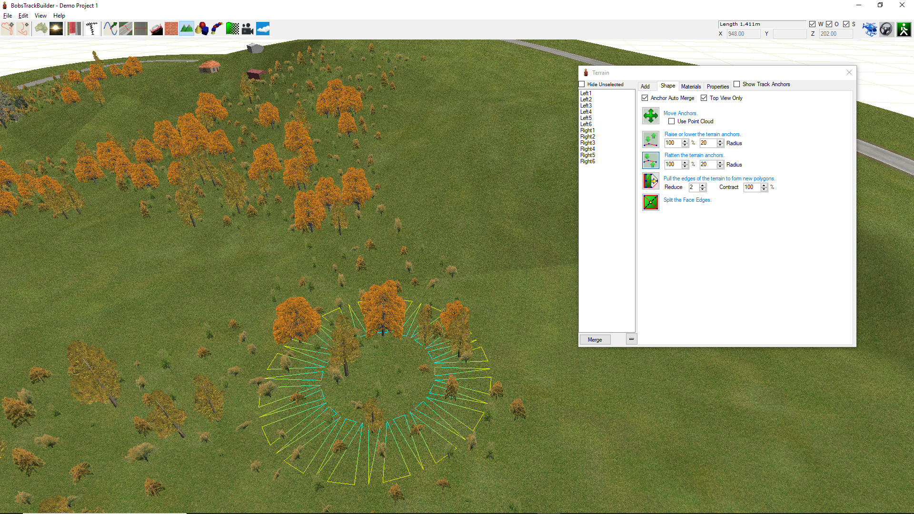The width and height of the screenshot is (914, 514).
Task: Open the sky and weather settings
Action: coord(263,29)
